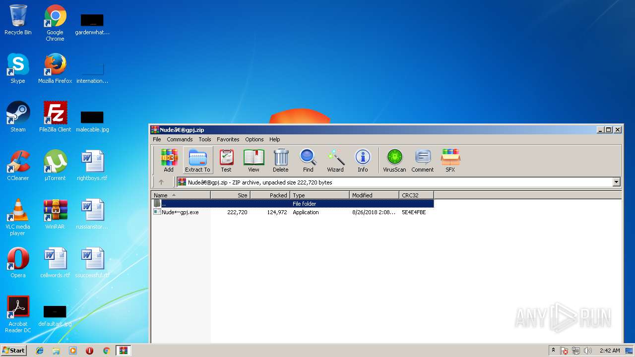Viewport: 635px width, 357px height.
Task: Show hidden system tray icons
Action: coord(553,351)
